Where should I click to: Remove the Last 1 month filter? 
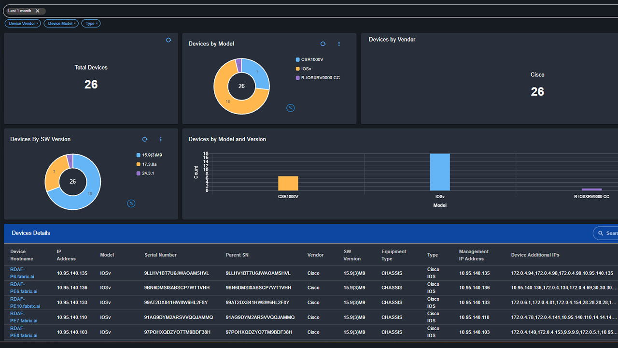point(38,11)
